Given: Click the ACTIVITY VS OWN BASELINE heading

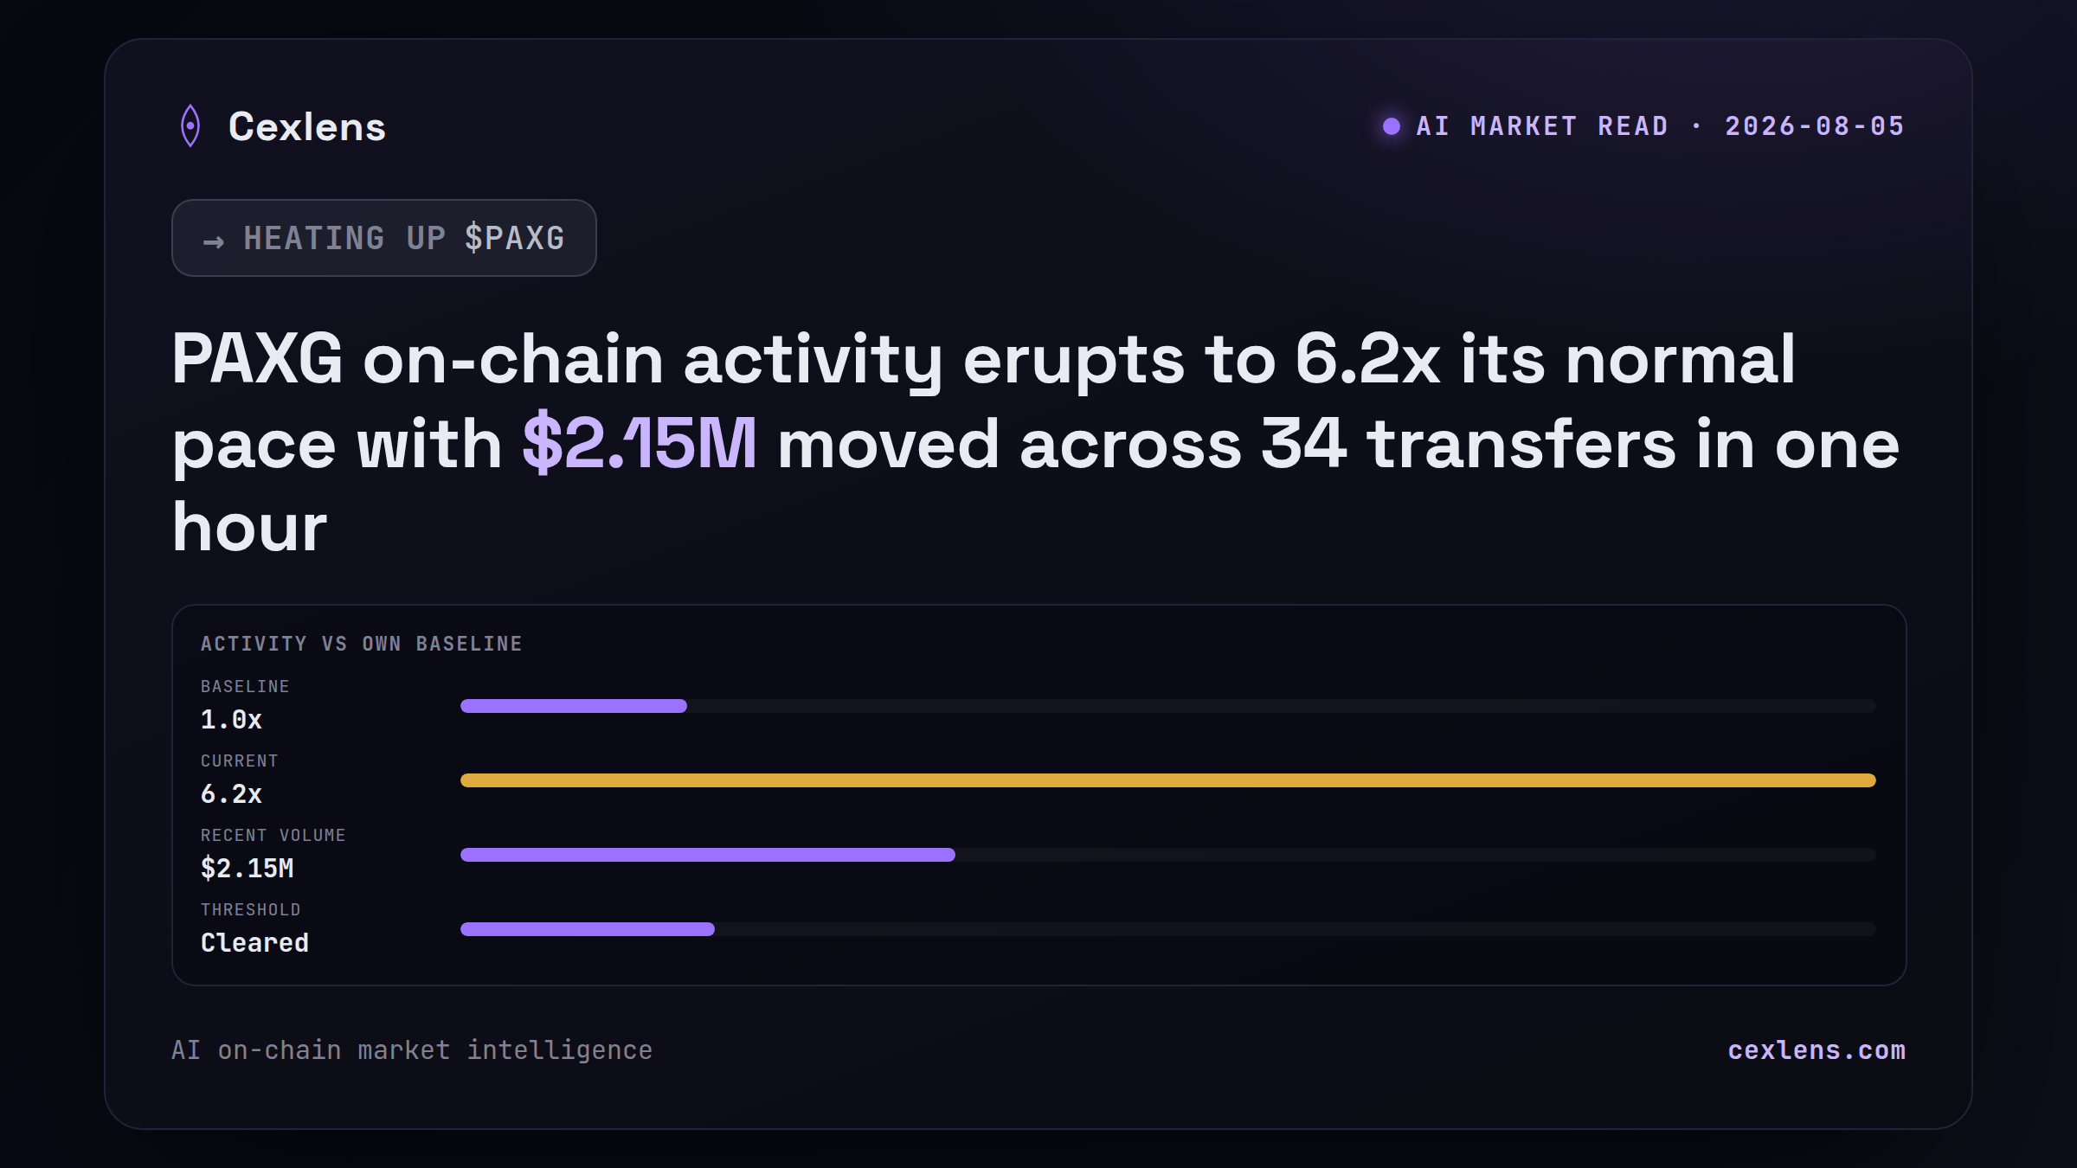Looking at the screenshot, I should click(x=362, y=644).
